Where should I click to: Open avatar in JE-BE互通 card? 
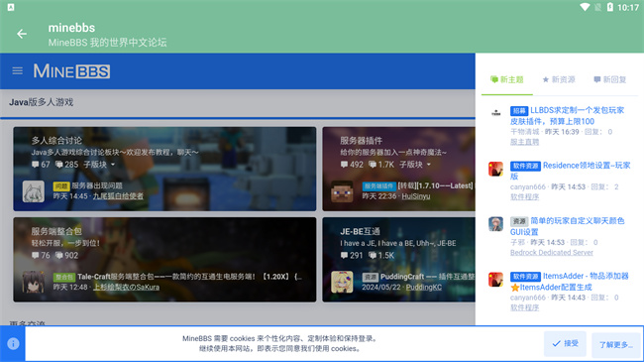[342, 282]
